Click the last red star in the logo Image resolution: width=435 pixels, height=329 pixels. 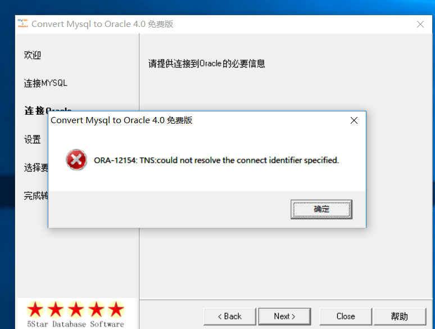click(116, 309)
